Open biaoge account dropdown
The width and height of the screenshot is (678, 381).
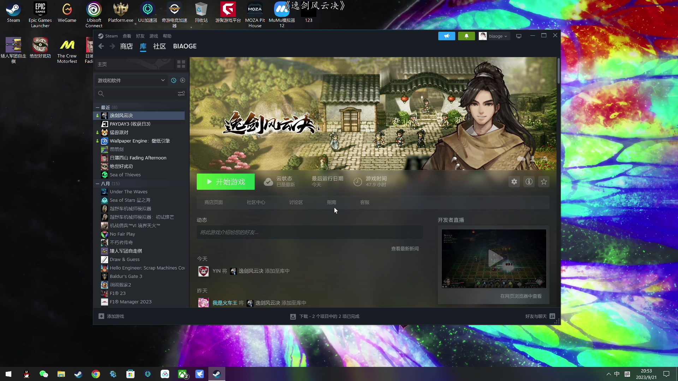click(x=494, y=36)
